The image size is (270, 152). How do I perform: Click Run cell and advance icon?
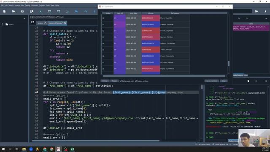58,11
